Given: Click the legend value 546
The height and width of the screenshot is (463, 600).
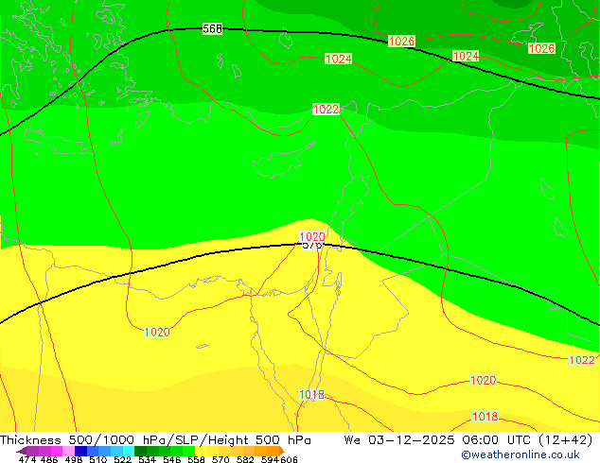Looking at the screenshot, I should [172, 459].
